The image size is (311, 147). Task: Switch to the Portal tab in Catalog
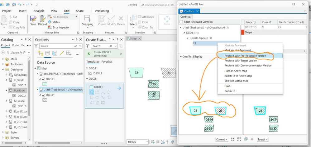click(x=16, y=45)
